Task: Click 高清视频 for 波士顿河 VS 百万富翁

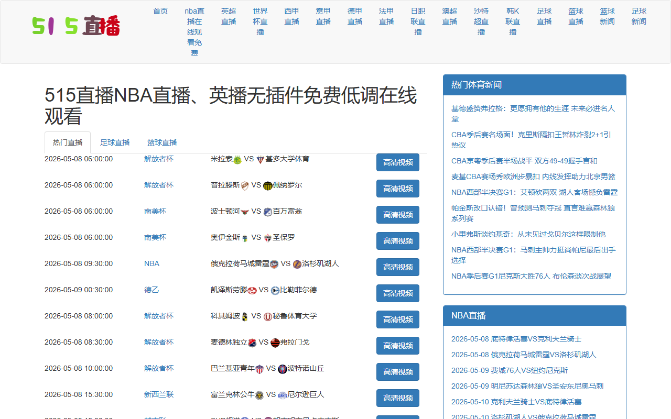Action: point(398,215)
